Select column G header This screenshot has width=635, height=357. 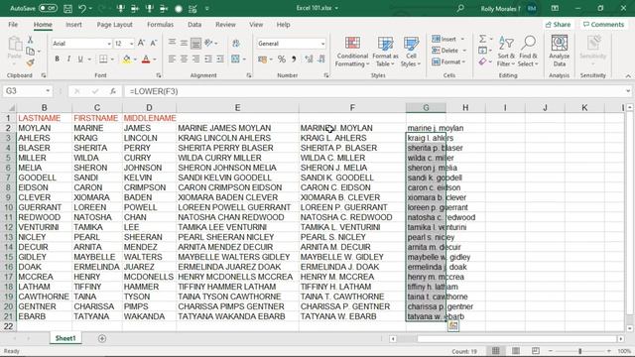click(426, 108)
